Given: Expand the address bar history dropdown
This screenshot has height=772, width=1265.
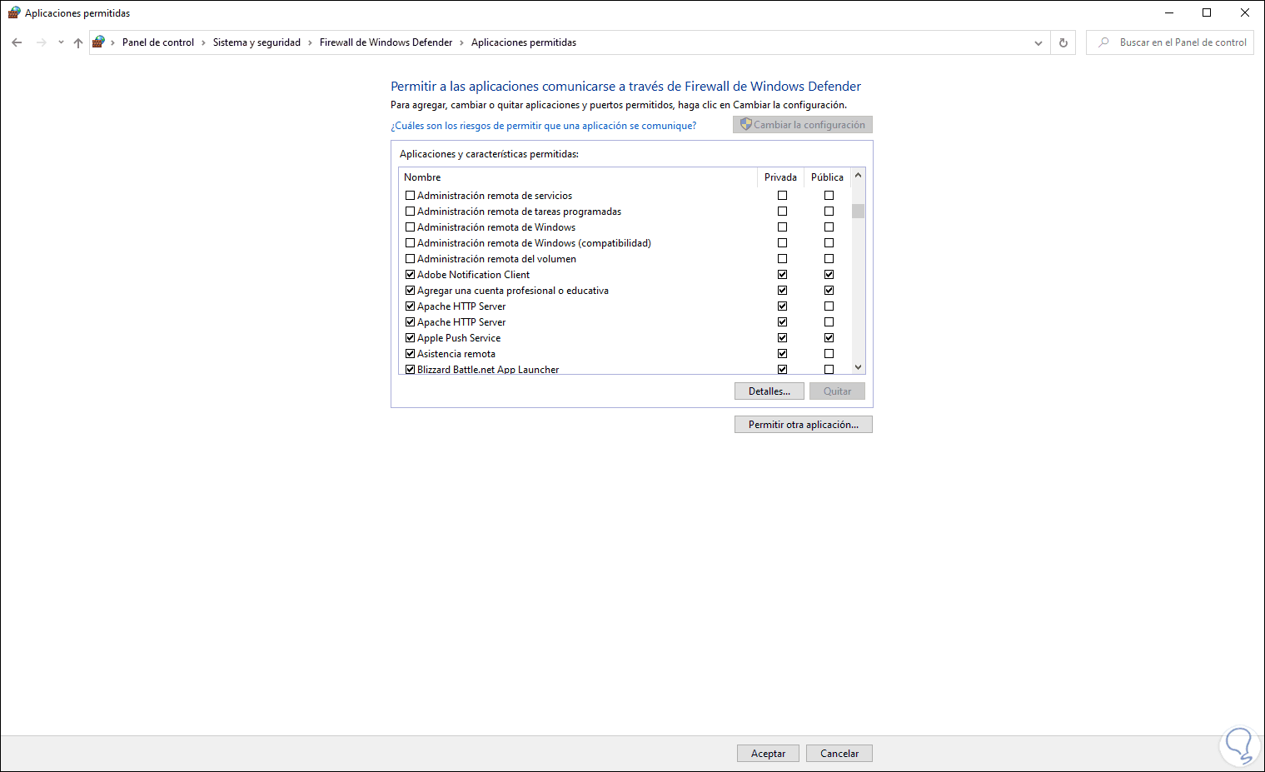Looking at the screenshot, I should pyautogui.click(x=1038, y=42).
